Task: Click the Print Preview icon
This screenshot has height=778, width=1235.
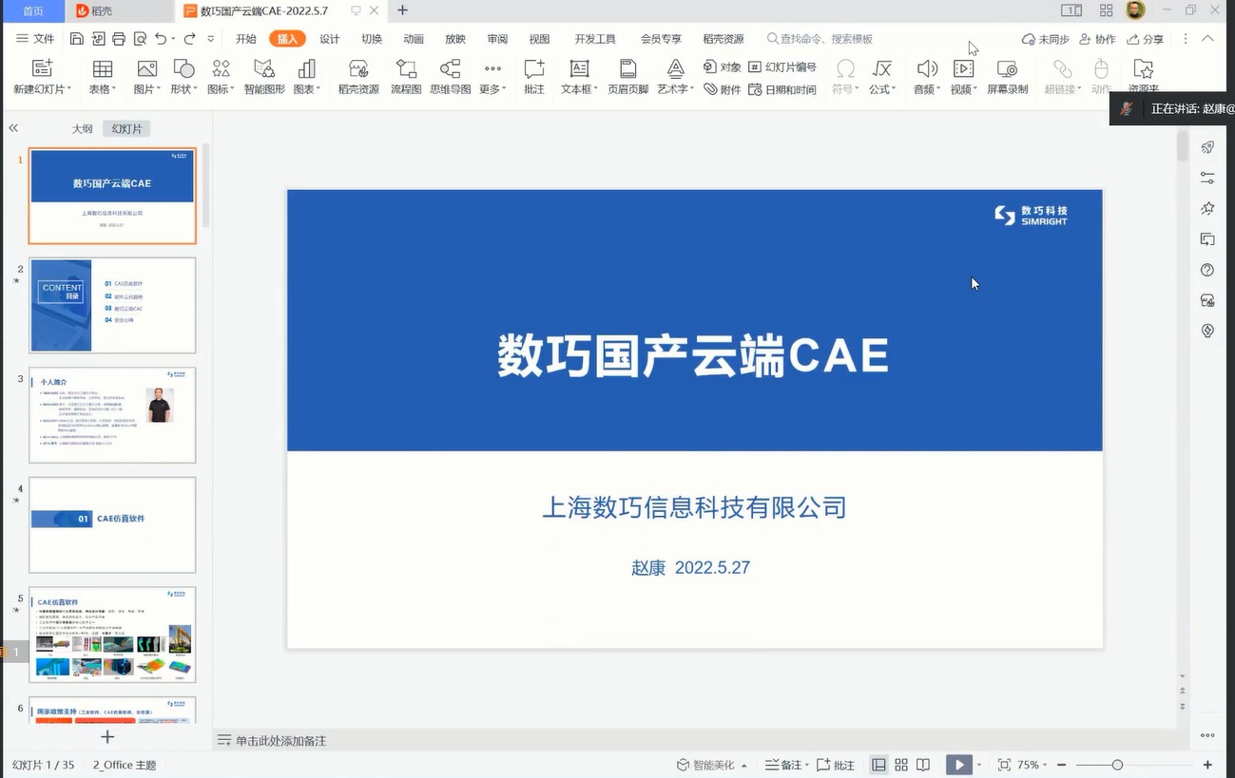Action: [140, 39]
